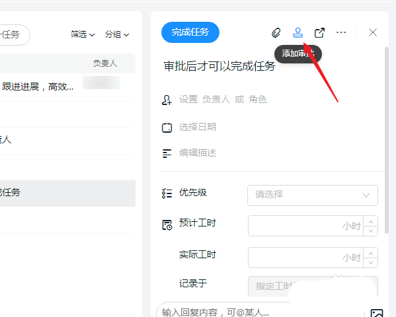
Task: Close the task detail panel
Action: pyautogui.click(x=373, y=32)
